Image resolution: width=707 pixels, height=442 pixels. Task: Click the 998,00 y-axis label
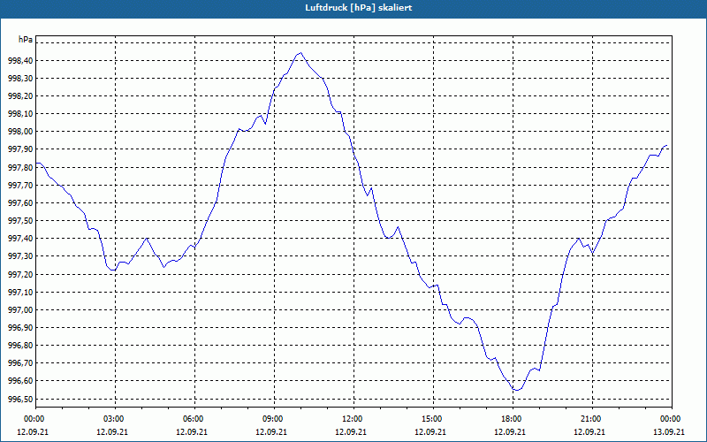pos(20,132)
